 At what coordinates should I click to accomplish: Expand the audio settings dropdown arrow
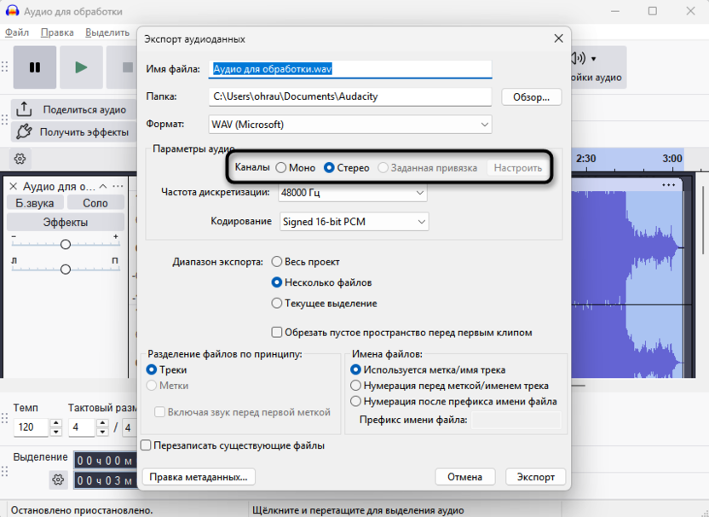[x=594, y=59]
